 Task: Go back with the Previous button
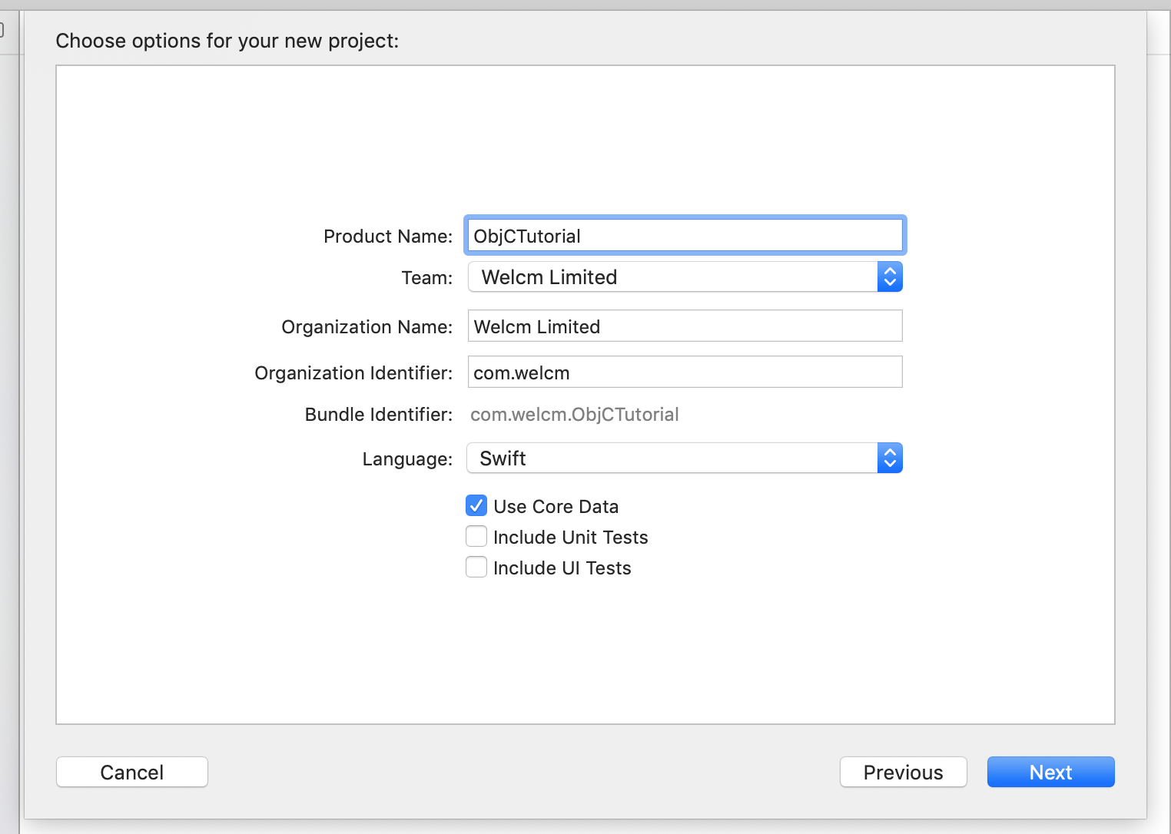point(903,772)
